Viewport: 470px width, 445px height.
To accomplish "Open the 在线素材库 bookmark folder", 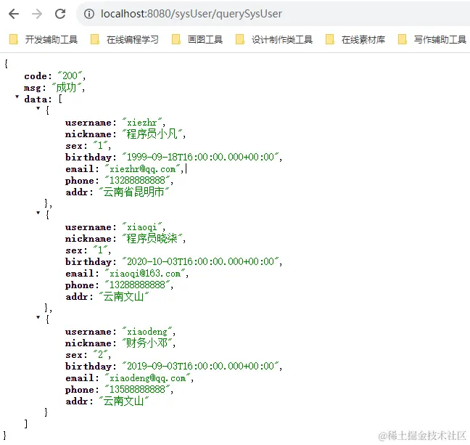I will coord(355,39).
